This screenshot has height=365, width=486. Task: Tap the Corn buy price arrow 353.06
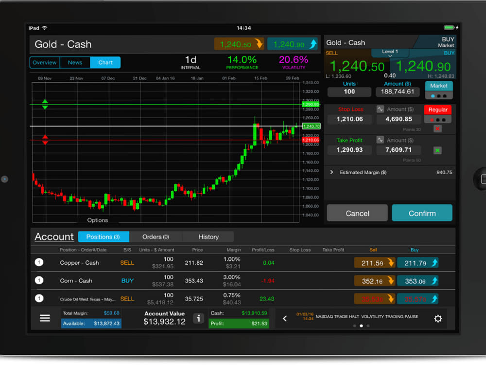point(417,281)
